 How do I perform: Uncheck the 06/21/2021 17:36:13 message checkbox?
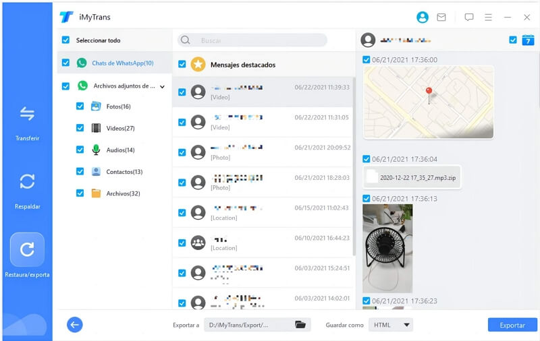point(366,198)
